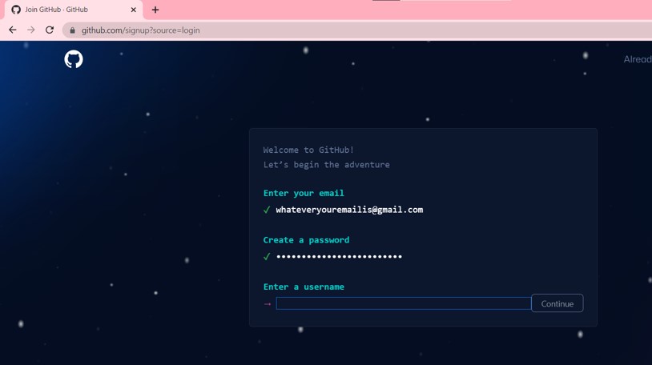Click the entered email whateveryouremailis@gmail.com

[349, 210]
